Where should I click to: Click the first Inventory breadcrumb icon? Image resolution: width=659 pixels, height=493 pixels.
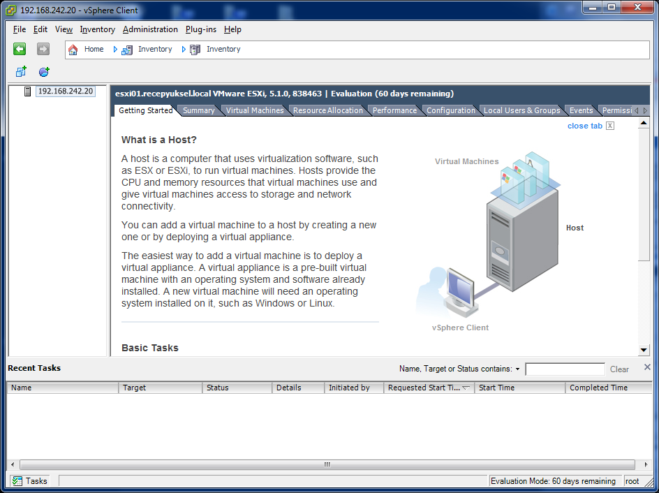click(127, 50)
